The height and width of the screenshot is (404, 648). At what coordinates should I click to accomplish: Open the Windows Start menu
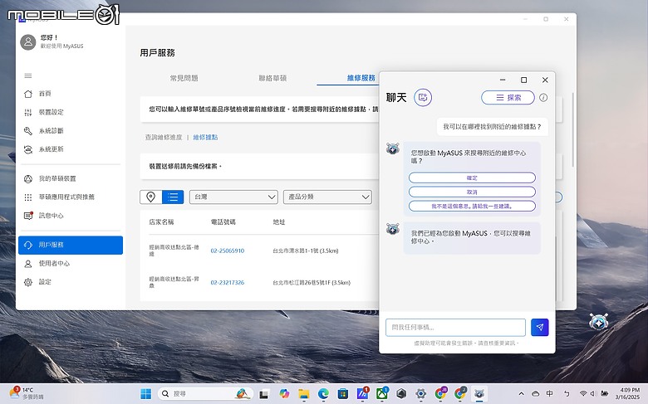click(146, 394)
